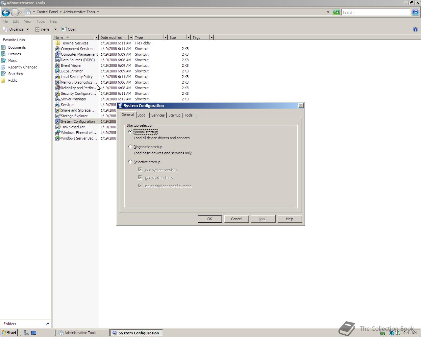Select the Component Services shortcut icon
The image size is (421, 337).
[58, 49]
